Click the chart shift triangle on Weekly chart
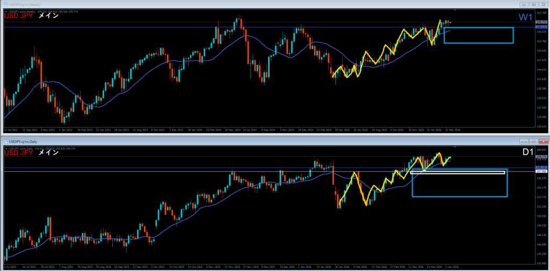 (x=455, y=11)
